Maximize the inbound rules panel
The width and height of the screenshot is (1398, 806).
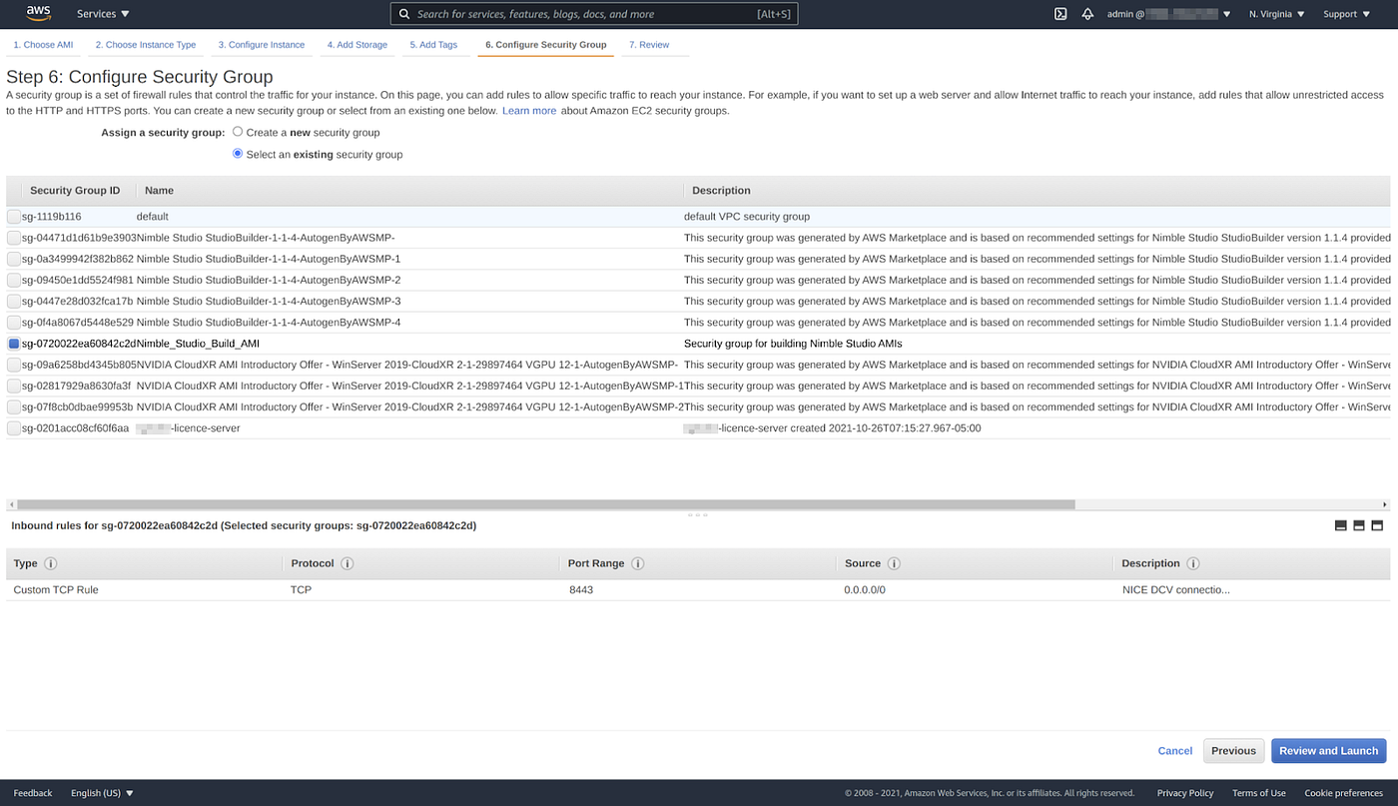[1377, 525]
